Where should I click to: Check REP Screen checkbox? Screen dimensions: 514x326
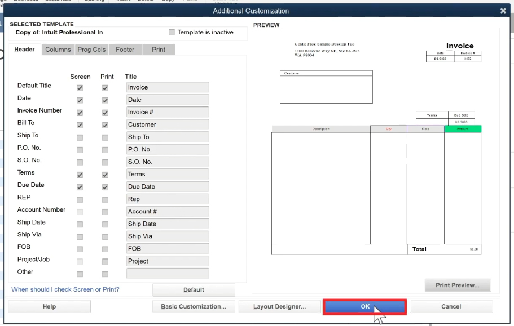click(80, 199)
